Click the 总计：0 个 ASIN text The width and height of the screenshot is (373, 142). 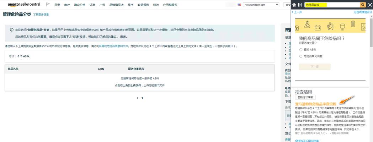[x=20, y=56]
